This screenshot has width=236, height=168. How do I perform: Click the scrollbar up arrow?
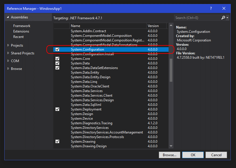(x=171, y=25)
